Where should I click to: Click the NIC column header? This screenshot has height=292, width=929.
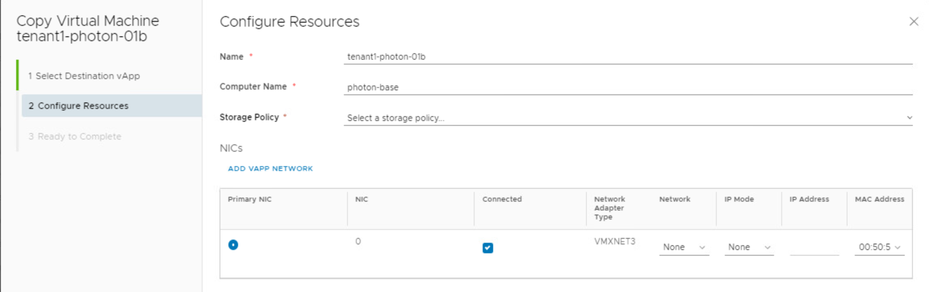[x=362, y=199]
